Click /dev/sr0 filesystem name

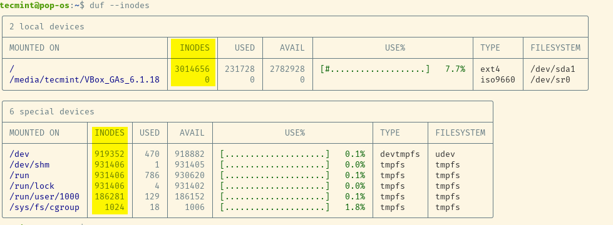click(550, 79)
